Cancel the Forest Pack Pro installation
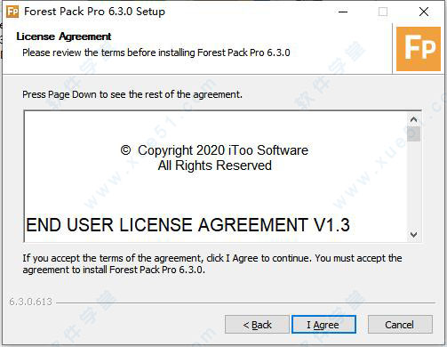This screenshot has height=347, width=447. pos(400,325)
